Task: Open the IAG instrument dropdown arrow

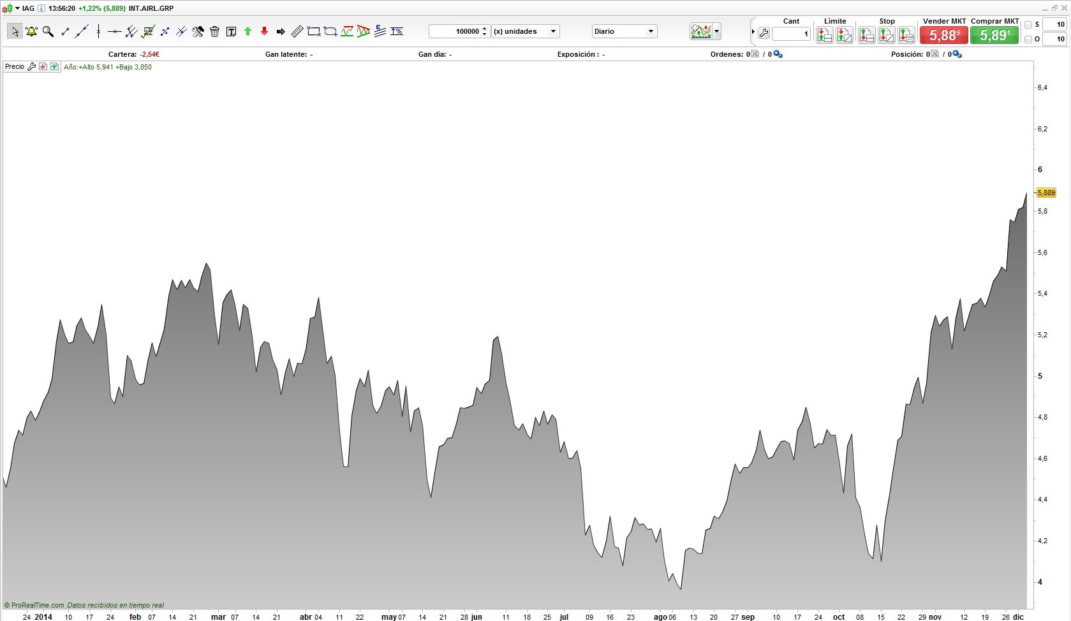Action: tap(17, 8)
